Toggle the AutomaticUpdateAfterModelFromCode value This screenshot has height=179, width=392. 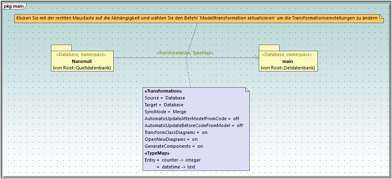click(x=236, y=119)
